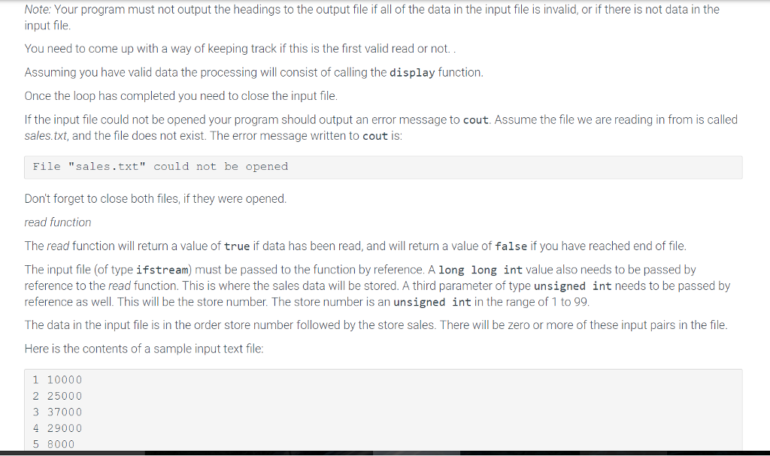770x456 pixels.
Task: Click the sample data line "5 8000"
Action: coord(53,444)
